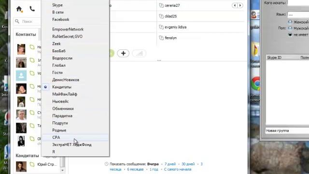Click the plus add-participants button

coord(123,53)
